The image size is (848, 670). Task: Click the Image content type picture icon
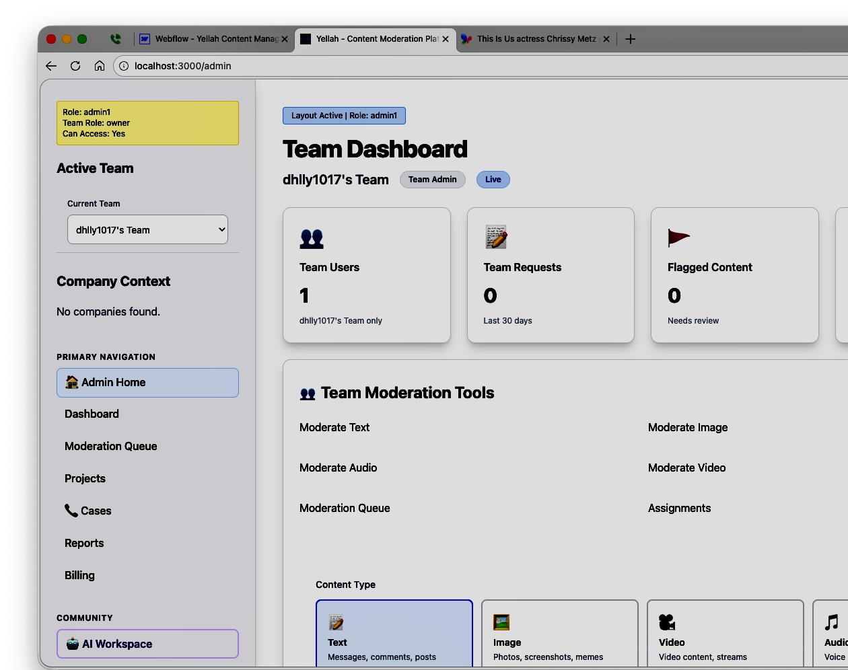pyautogui.click(x=501, y=622)
